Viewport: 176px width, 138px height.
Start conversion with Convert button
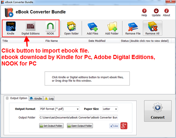[158, 111]
